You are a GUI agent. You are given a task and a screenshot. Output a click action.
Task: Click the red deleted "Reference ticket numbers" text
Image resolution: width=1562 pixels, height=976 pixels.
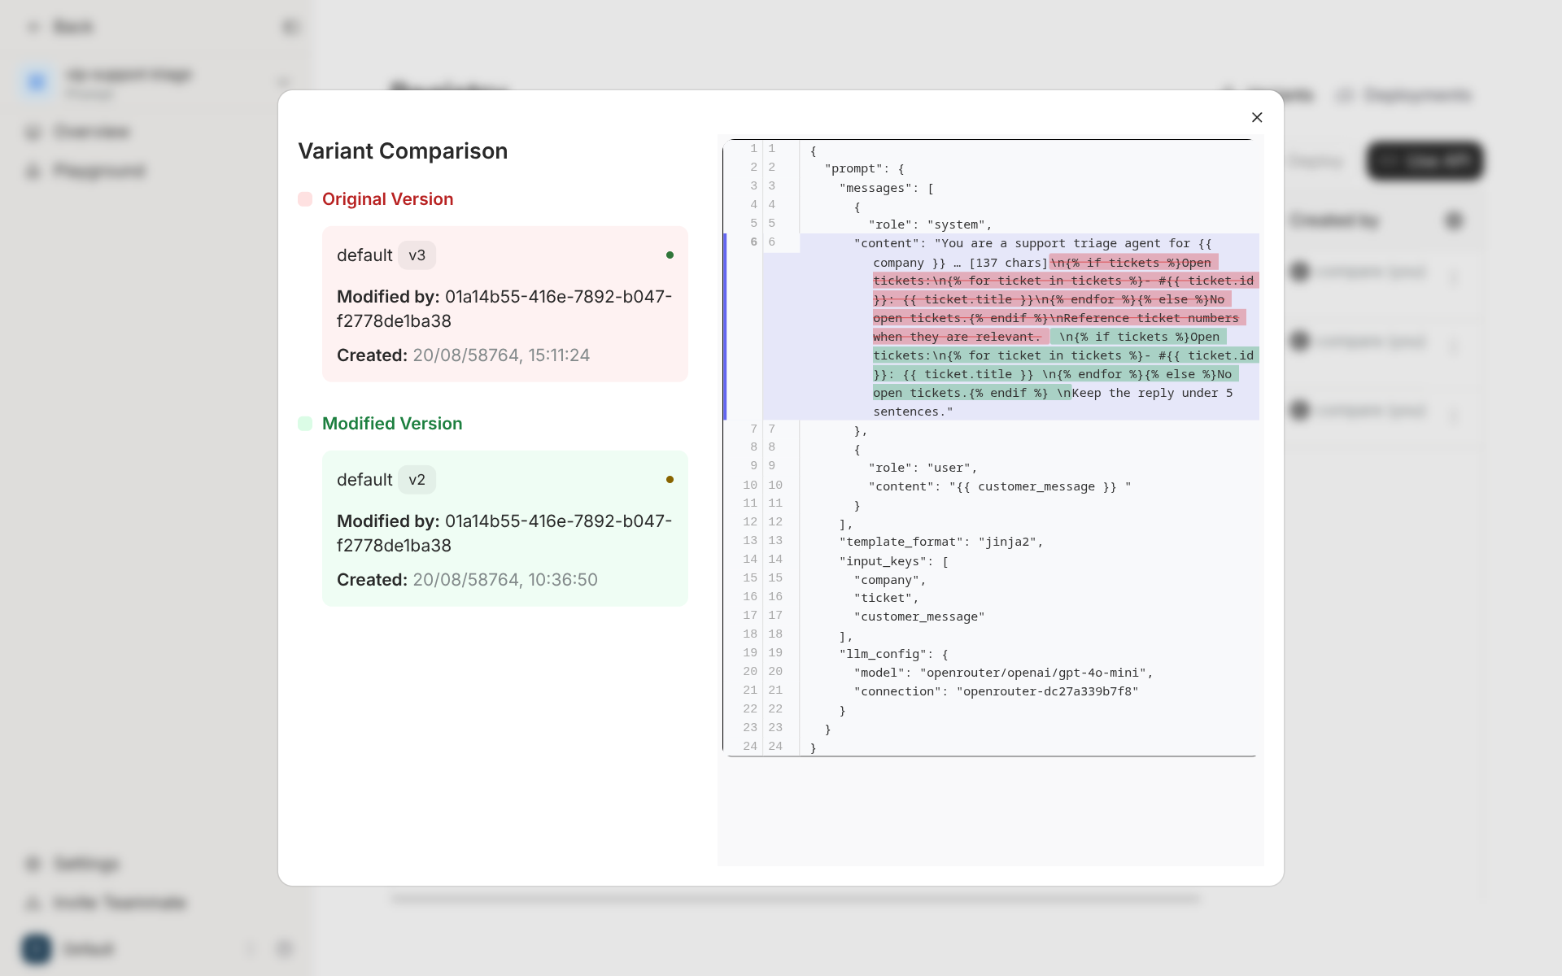(1150, 318)
